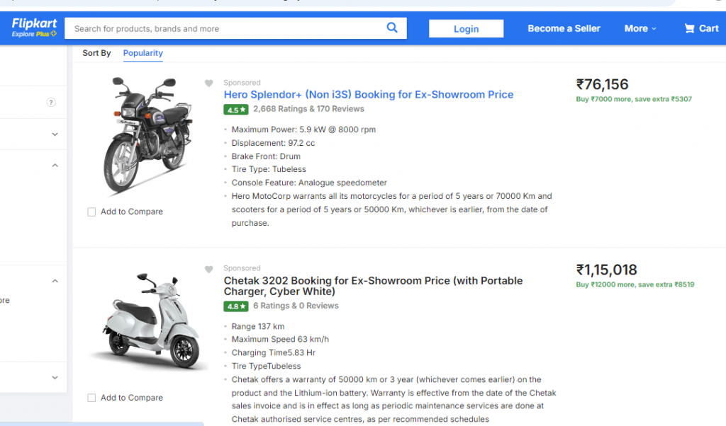This screenshot has width=726, height=426.
Task: Check Add to Compare for Hero Splendor+
Action: click(91, 212)
